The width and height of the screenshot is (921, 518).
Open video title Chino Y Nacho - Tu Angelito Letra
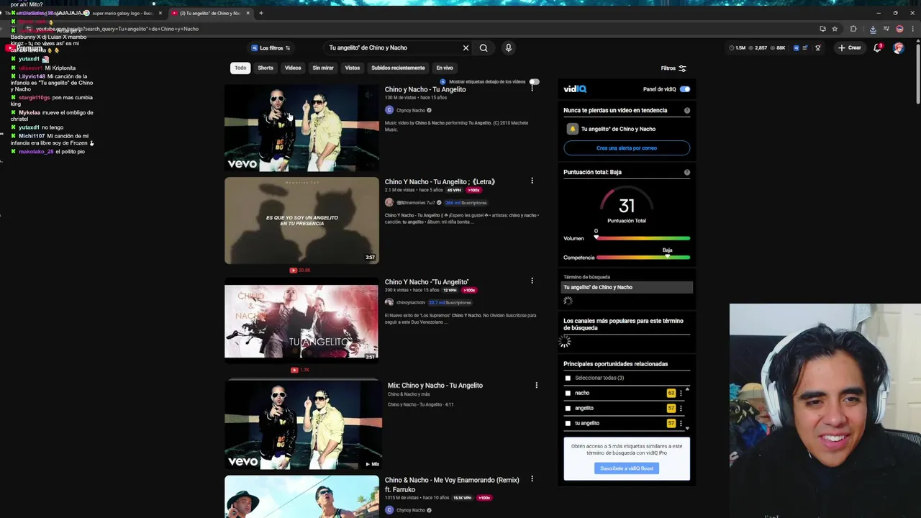click(x=440, y=182)
